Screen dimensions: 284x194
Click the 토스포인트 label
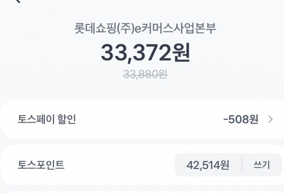41,165
